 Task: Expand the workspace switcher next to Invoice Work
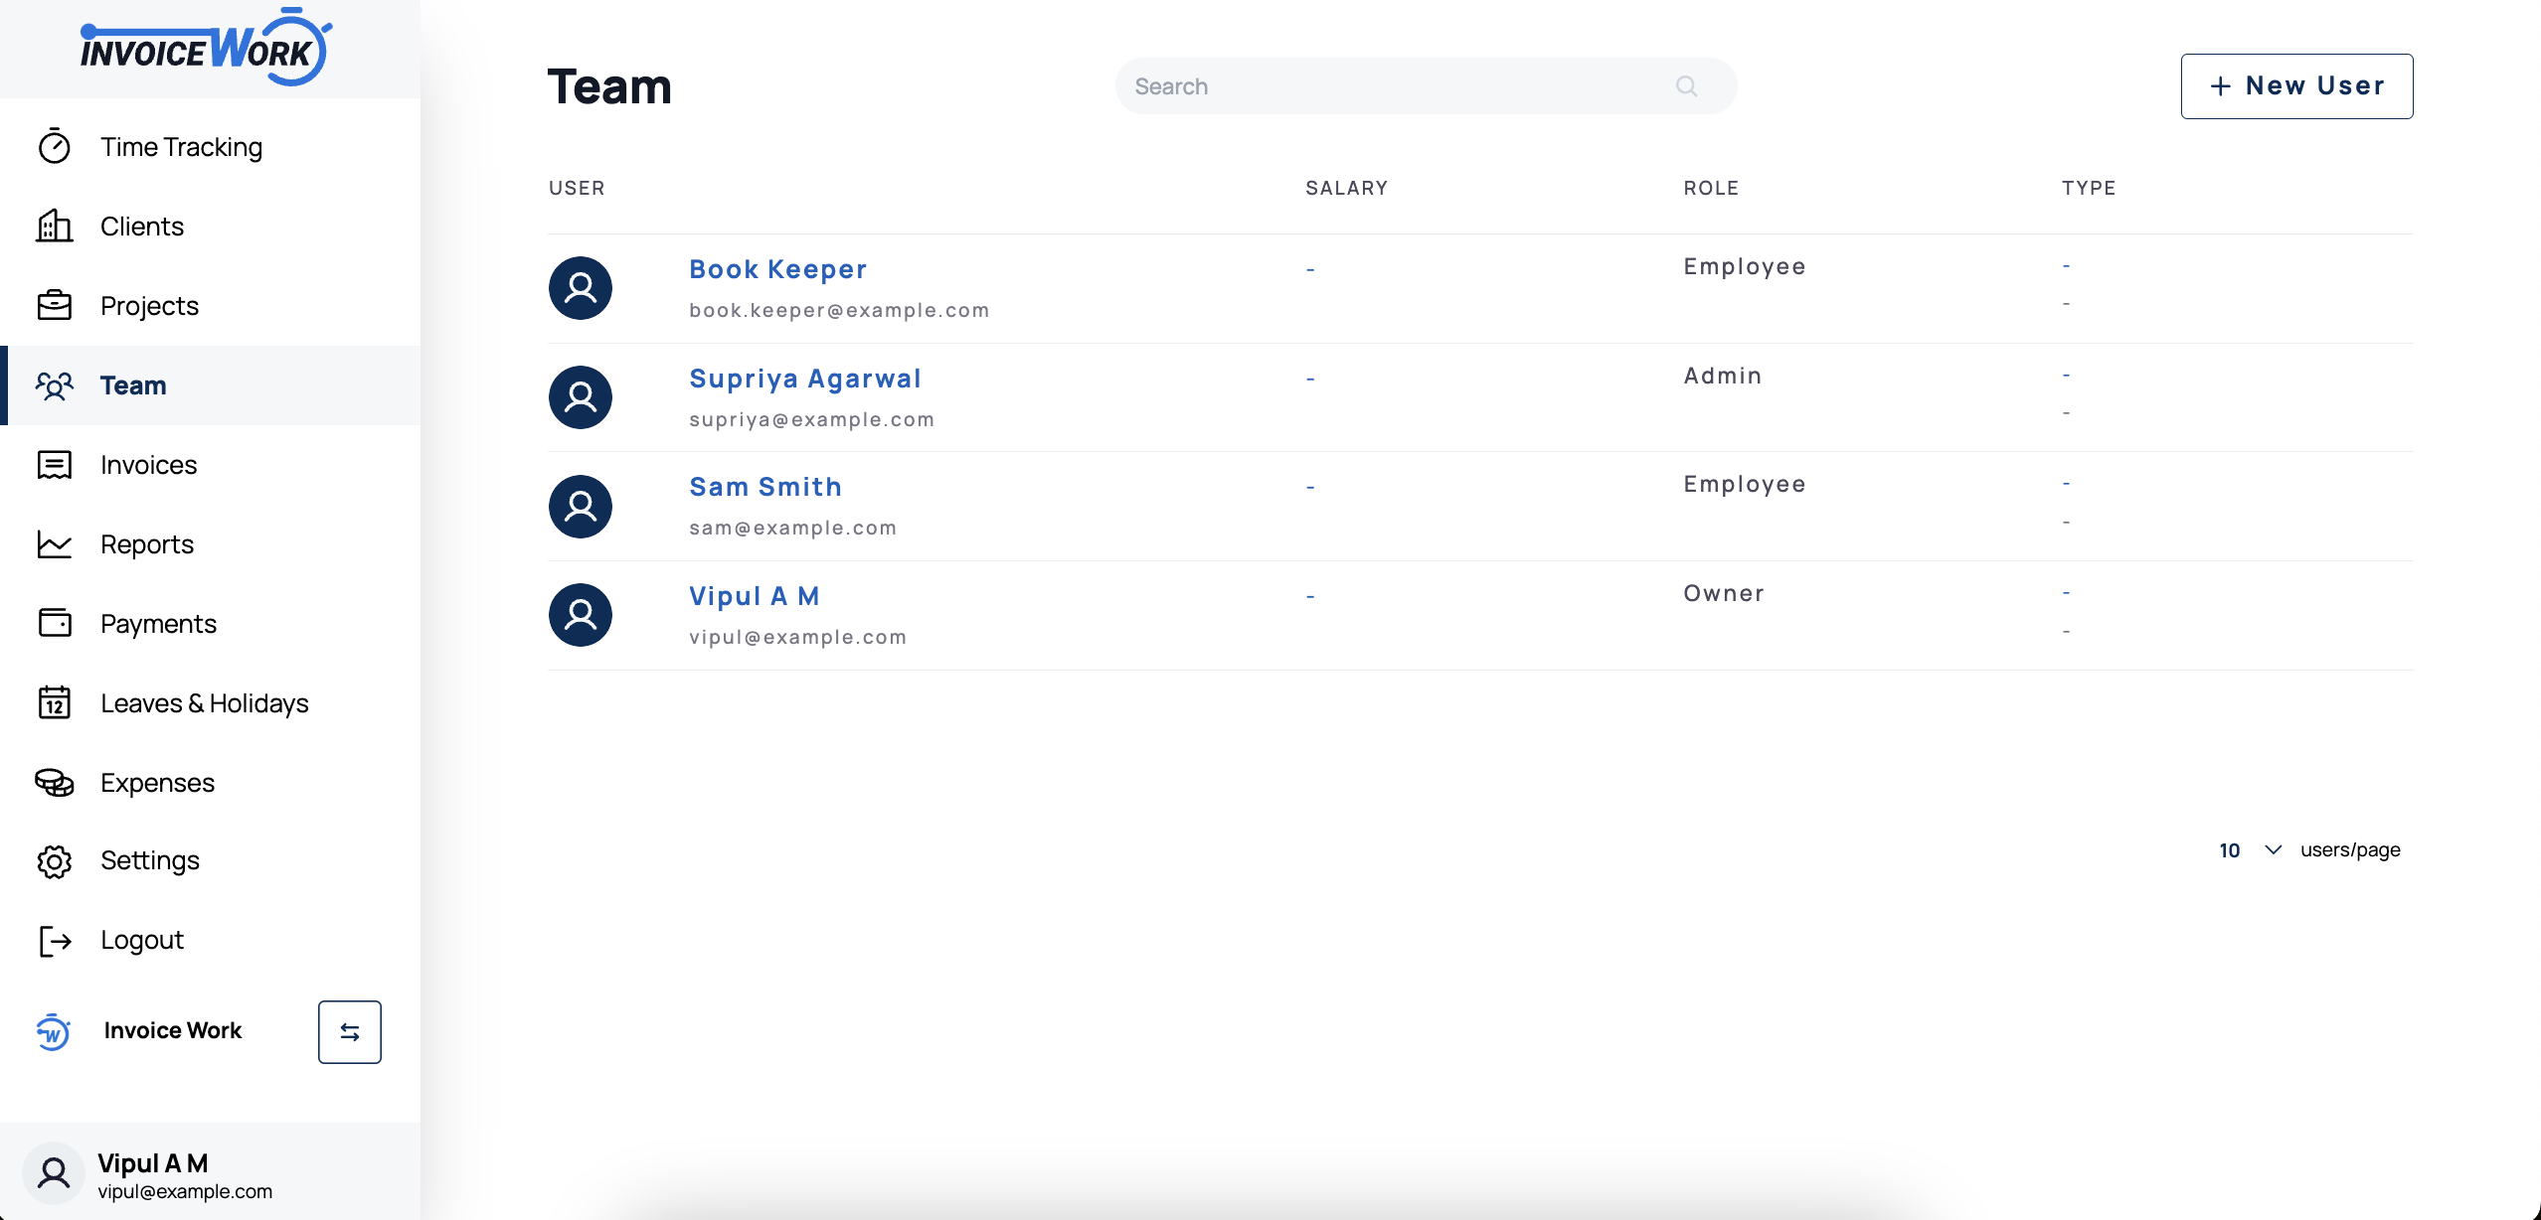pyautogui.click(x=349, y=1031)
